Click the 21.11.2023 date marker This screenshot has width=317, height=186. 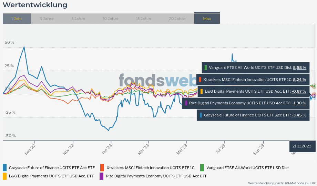coord(302,146)
